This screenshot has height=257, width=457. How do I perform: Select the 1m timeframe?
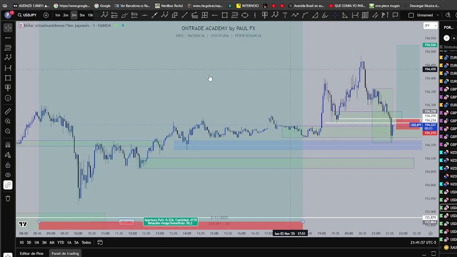(57, 15)
